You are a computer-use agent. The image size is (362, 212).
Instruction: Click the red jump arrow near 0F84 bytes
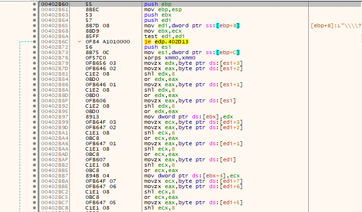tap(80, 42)
